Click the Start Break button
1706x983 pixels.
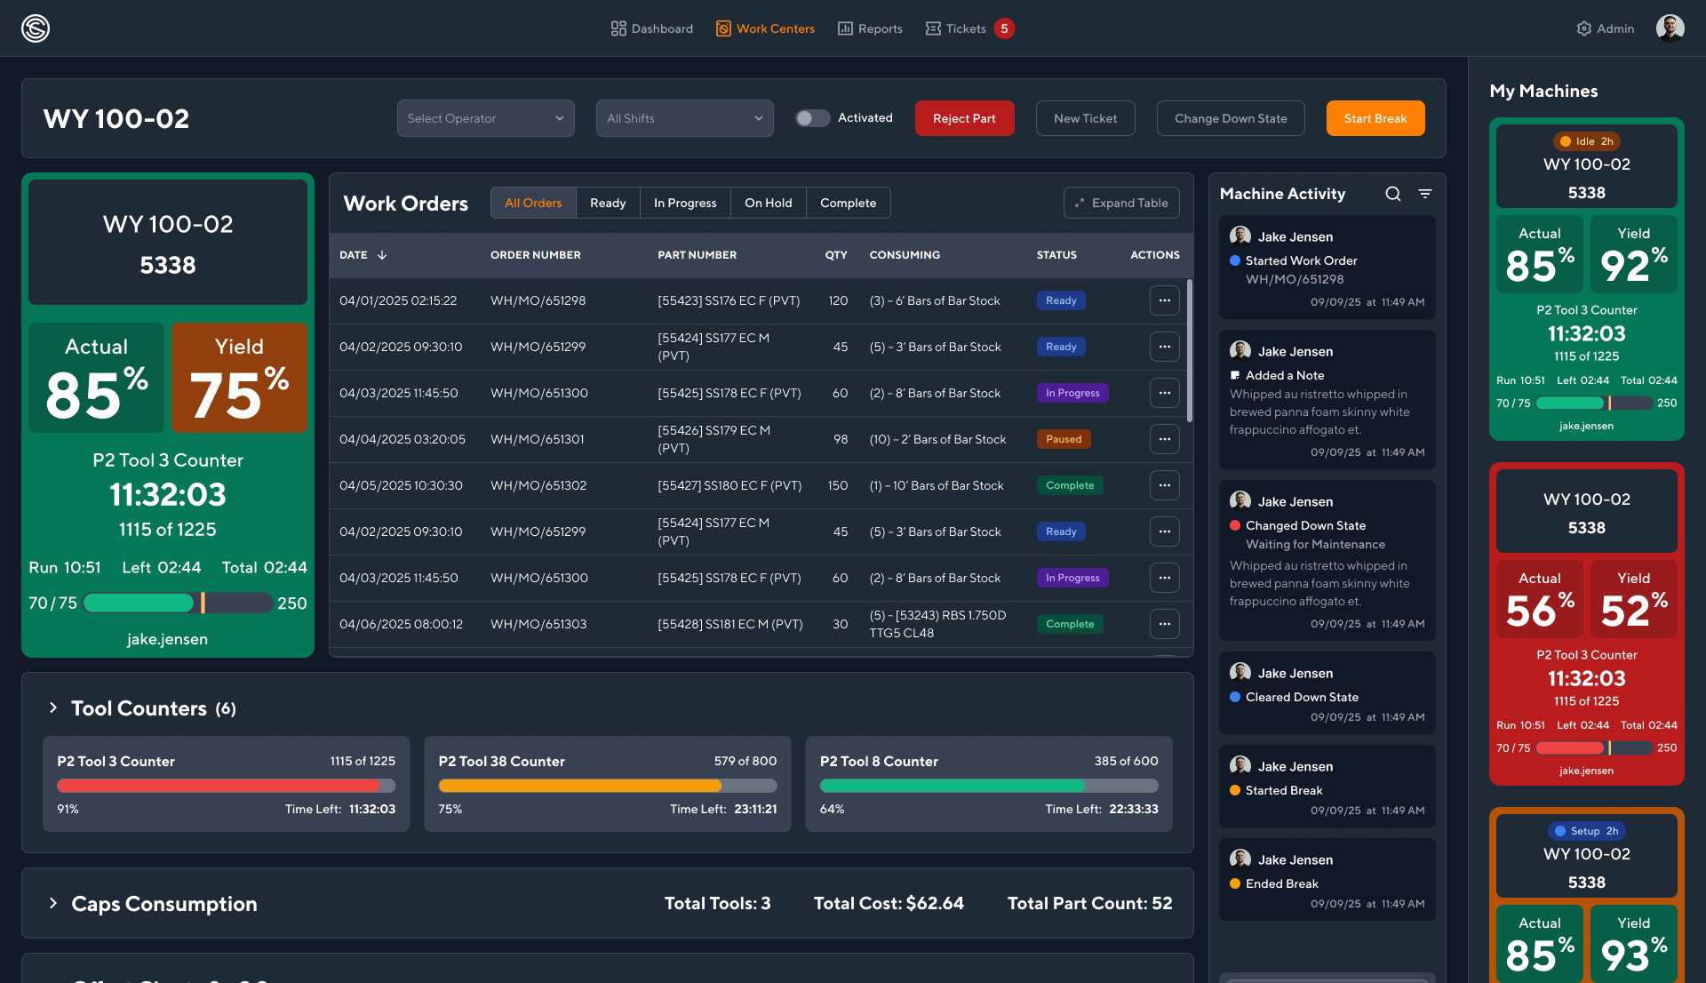click(1375, 118)
